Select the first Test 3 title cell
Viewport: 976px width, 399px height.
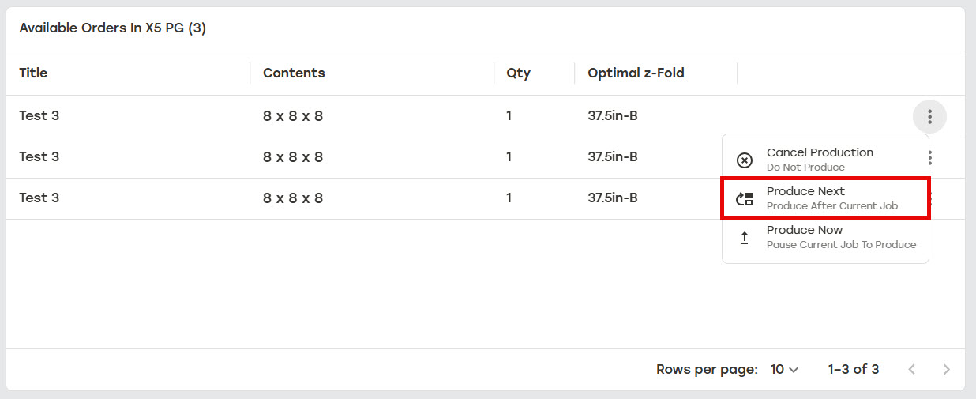click(x=39, y=115)
